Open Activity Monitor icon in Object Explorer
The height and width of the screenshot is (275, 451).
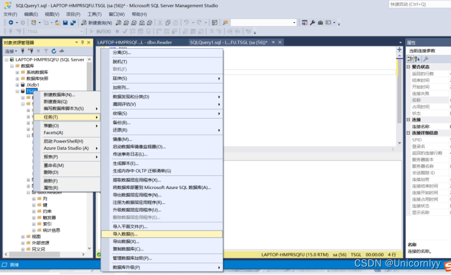coord(61,51)
